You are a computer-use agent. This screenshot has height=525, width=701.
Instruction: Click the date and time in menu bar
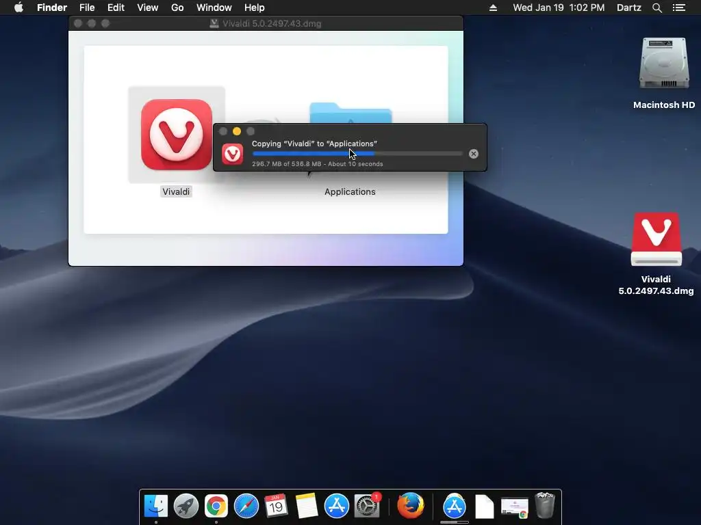click(559, 8)
